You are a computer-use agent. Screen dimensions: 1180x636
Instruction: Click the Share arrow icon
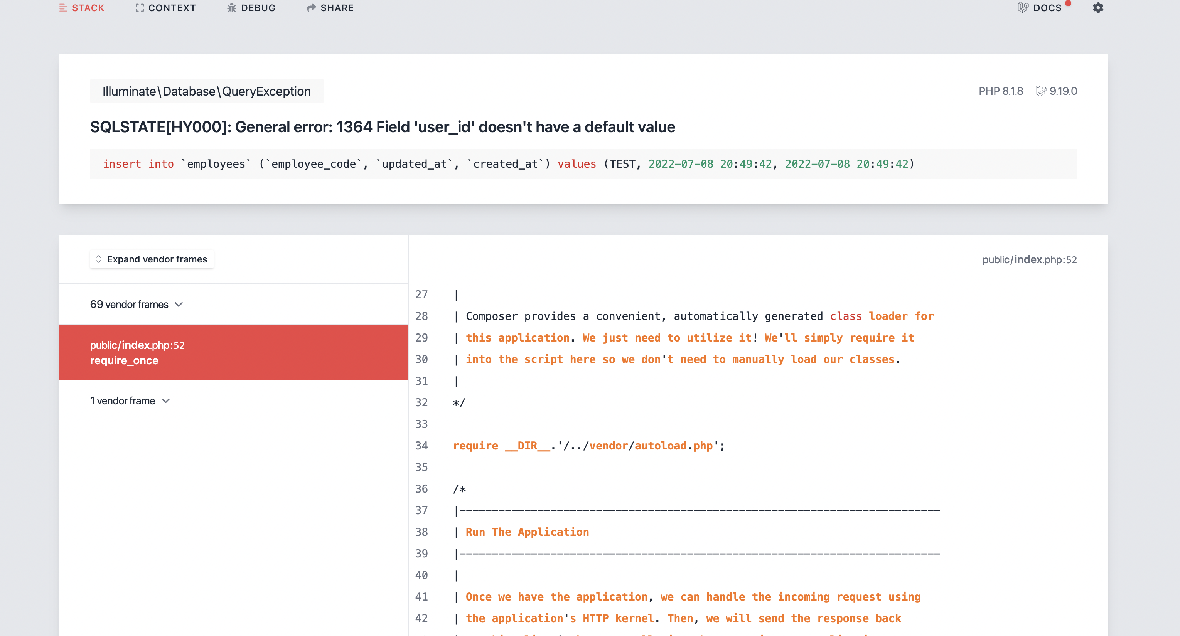pyautogui.click(x=312, y=8)
